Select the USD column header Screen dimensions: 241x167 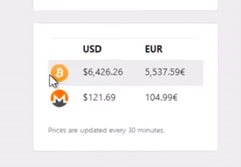(x=92, y=49)
